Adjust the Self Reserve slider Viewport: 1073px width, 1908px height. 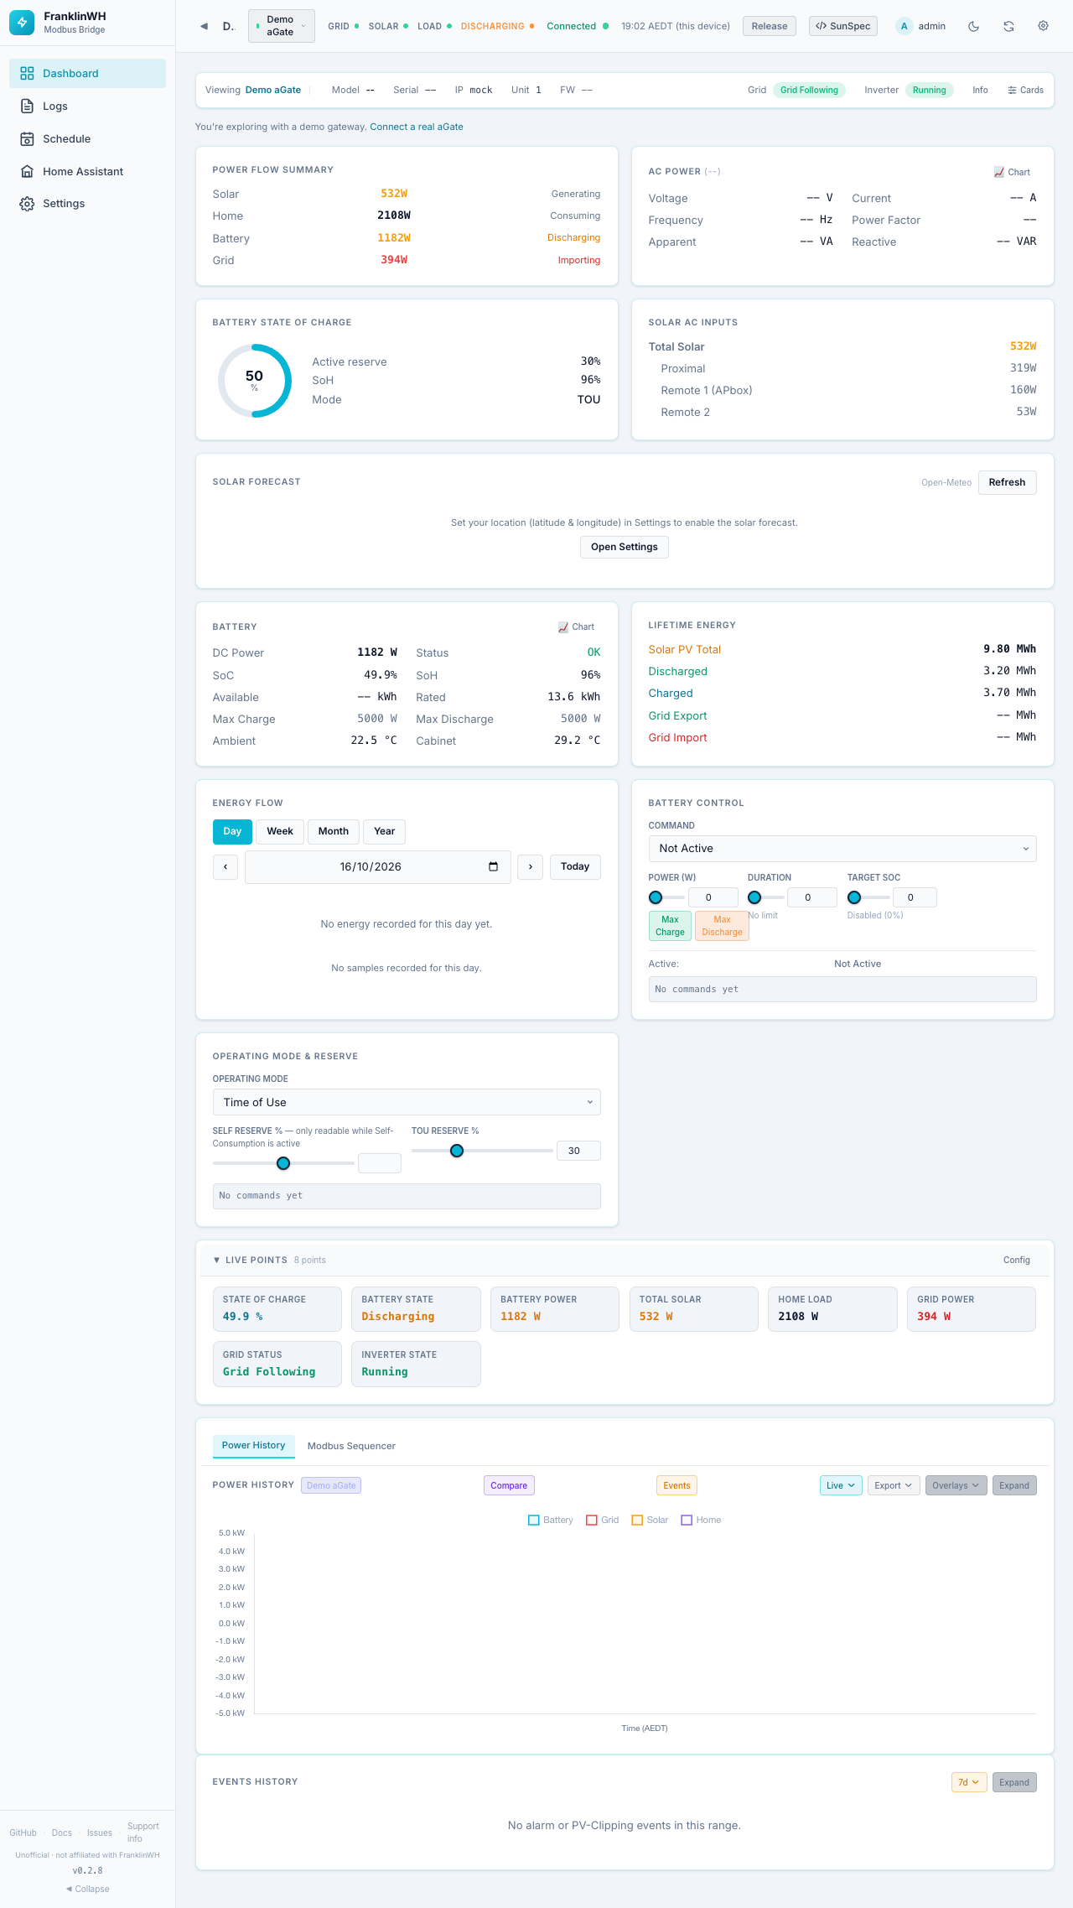pos(283,1163)
